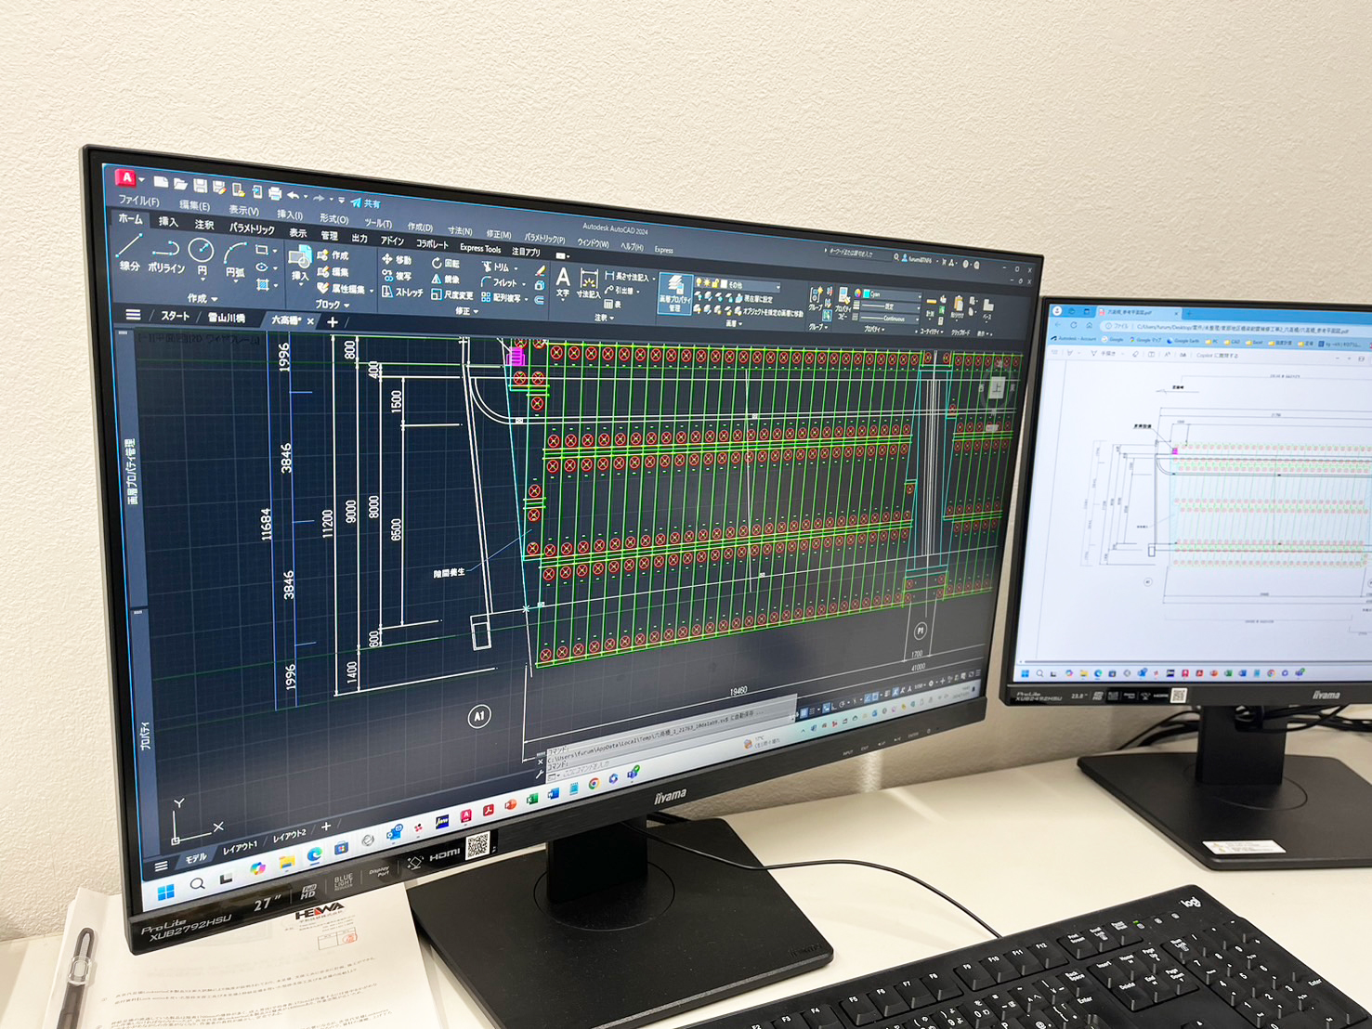1372x1029 pixels.
Task: Toggle the layer freeze sun icon
Action: (x=708, y=282)
